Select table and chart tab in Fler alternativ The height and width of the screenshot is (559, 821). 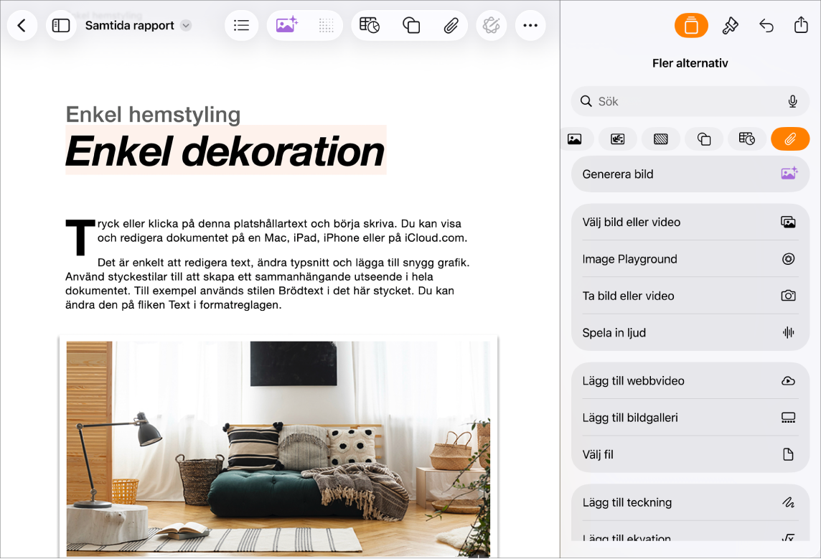(x=747, y=139)
